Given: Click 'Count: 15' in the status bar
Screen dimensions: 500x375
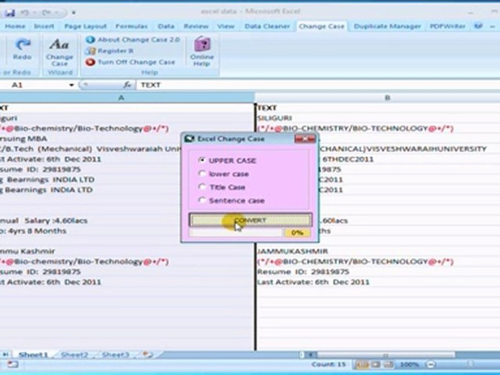Looking at the screenshot, I should click(x=329, y=364).
